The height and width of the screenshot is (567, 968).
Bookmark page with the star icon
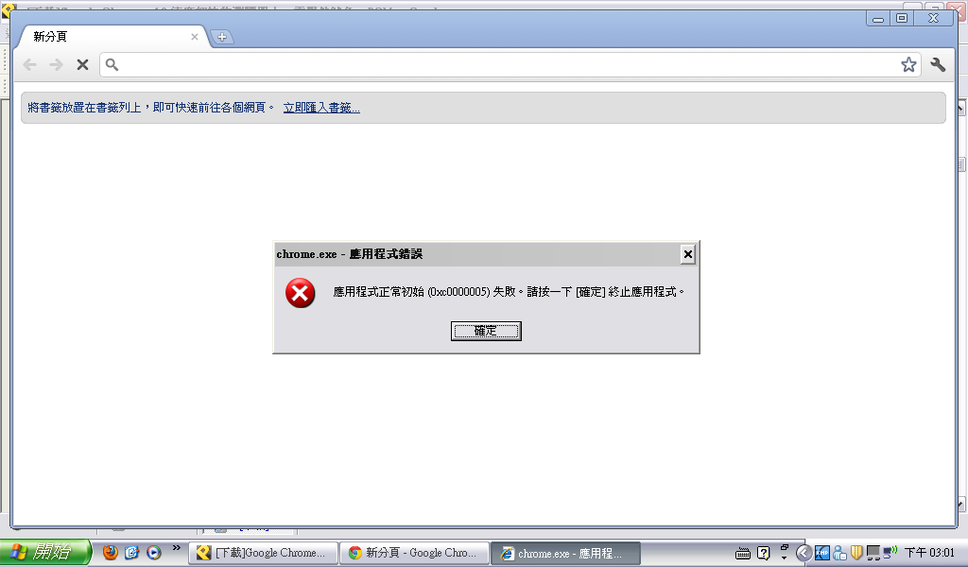908,65
